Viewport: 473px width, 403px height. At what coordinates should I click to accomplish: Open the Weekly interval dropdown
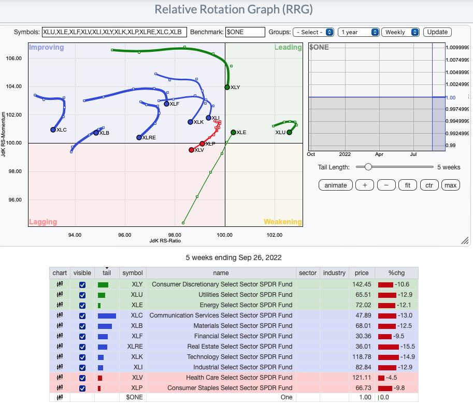tap(400, 32)
